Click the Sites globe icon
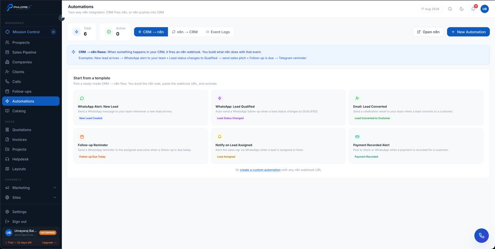495x249 pixels. coord(7,198)
